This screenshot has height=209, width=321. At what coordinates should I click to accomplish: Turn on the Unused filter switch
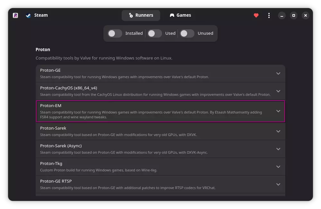click(x=187, y=33)
